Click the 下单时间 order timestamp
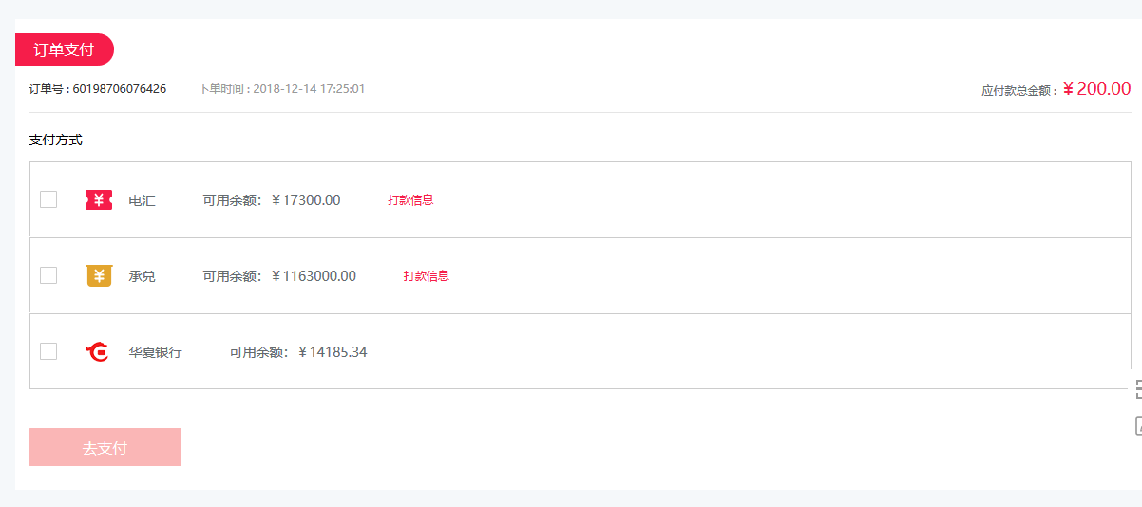 (281, 89)
